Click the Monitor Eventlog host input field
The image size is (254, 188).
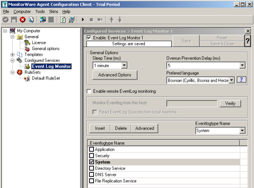coord(192,103)
